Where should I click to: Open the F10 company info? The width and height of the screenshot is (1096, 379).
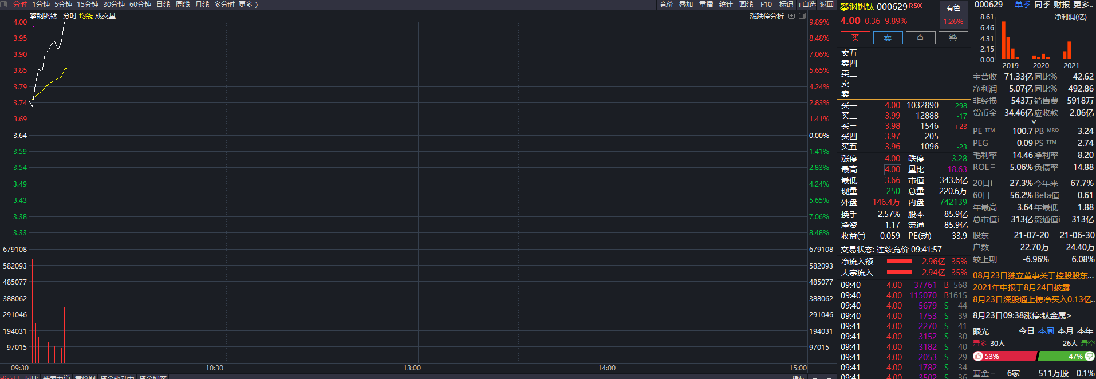pyautogui.click(x=766, y=5)
